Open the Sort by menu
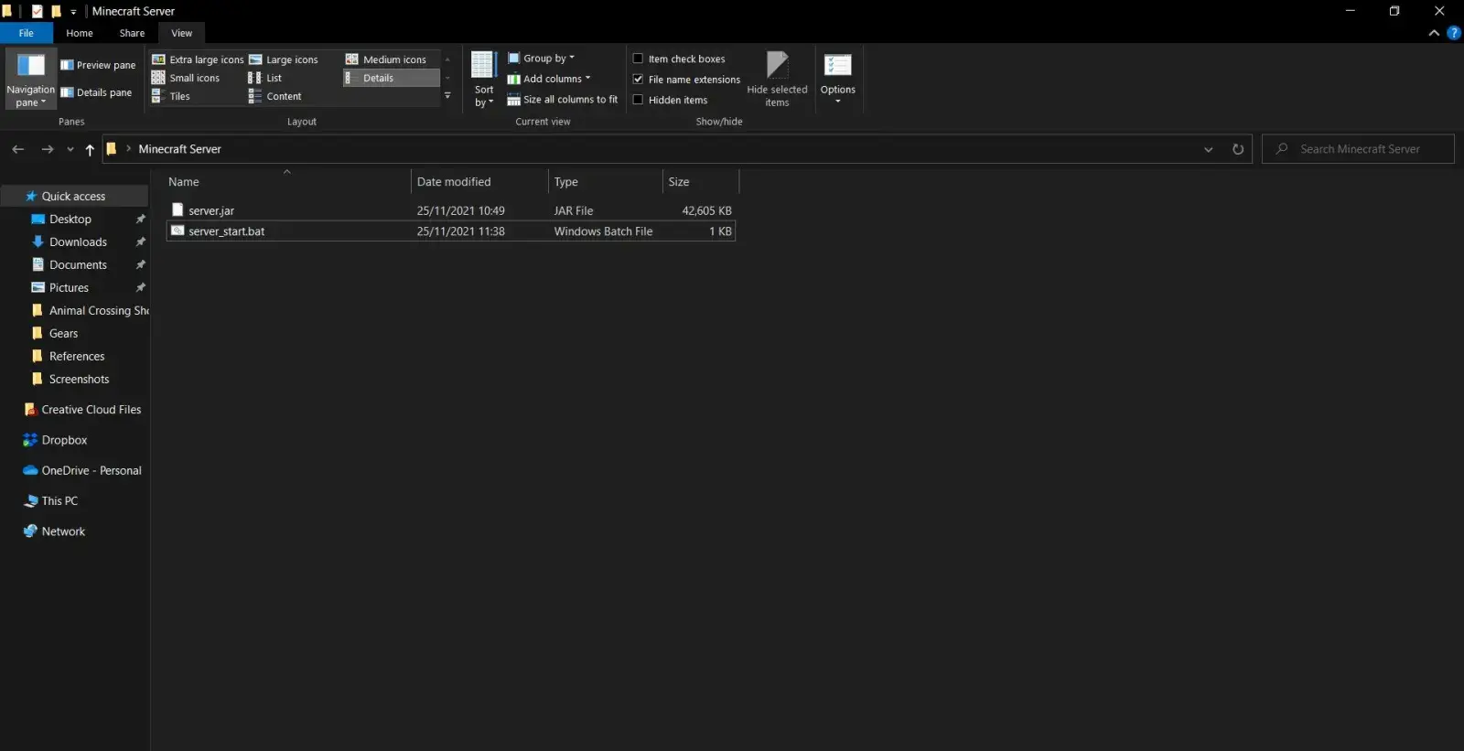The width and height of the screenshot is (1464, 751). pyautogui.click(x=484, y=80)
